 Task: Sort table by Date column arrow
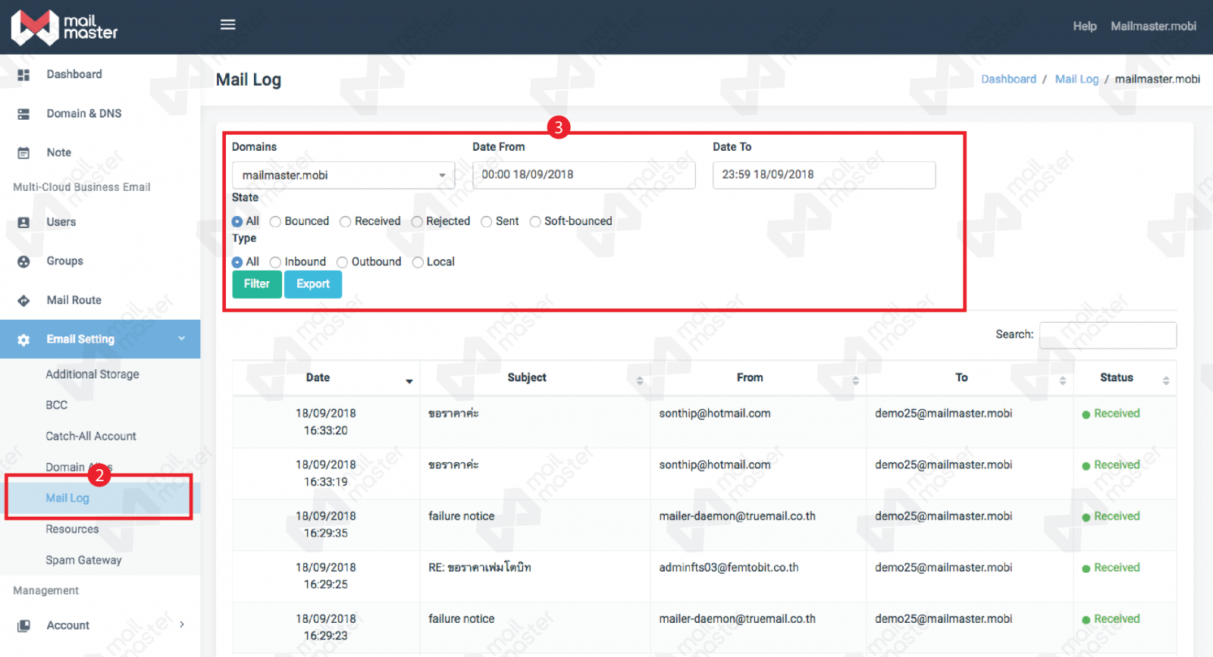tap(409, 381)
